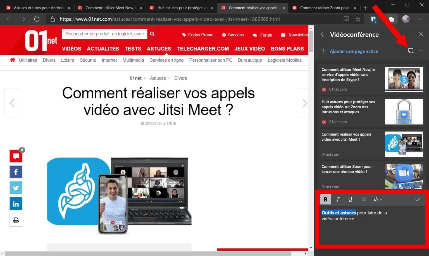Viewport: 429px width, 256px height.
Task: Apply italic formatting to the note
Action: [x=338, y=199]
